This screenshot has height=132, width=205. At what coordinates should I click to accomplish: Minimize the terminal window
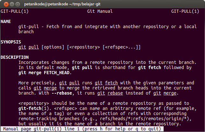10,4
